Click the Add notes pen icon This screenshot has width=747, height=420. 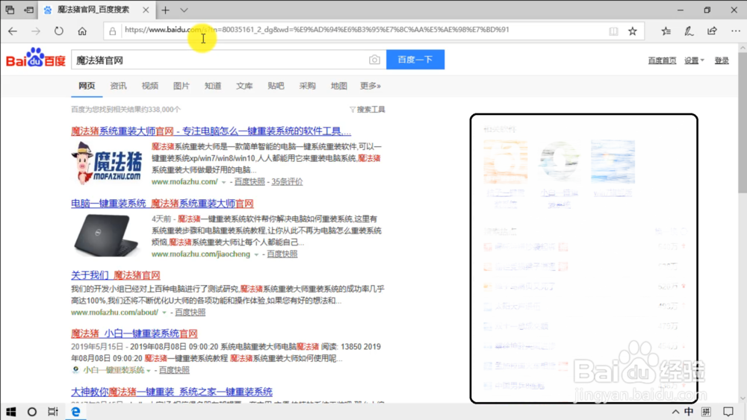point(689,31)
